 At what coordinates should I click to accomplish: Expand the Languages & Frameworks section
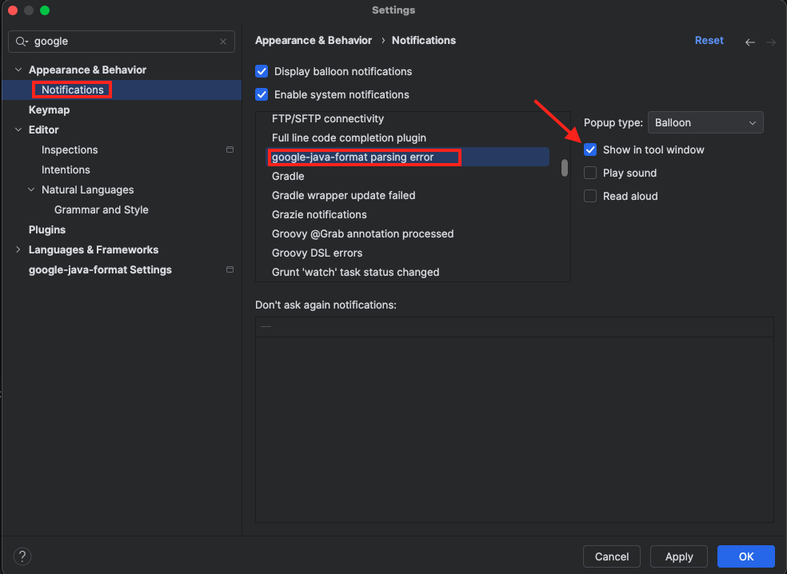click(18, 250)
